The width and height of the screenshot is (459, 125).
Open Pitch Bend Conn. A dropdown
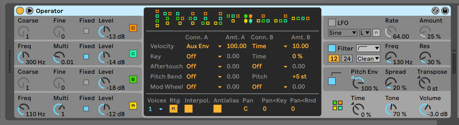[204, 77]
